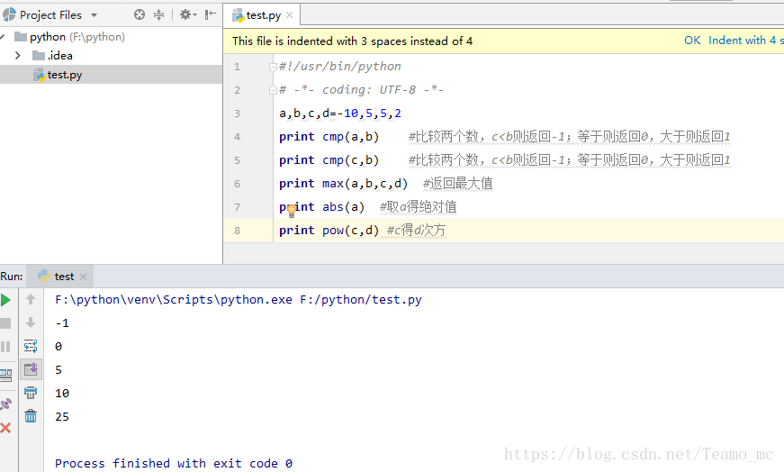Close the test.py editor tab
Screen dimensions: 784x472
pyautogui.click(x=290, y=15)
